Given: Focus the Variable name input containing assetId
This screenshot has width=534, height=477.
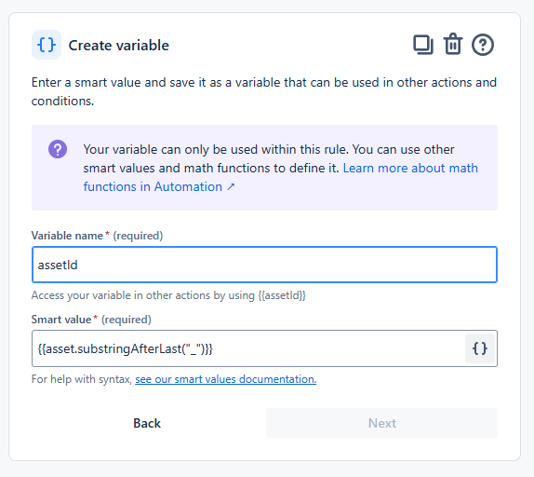Looking at the screenshot, I should (264, 265).
